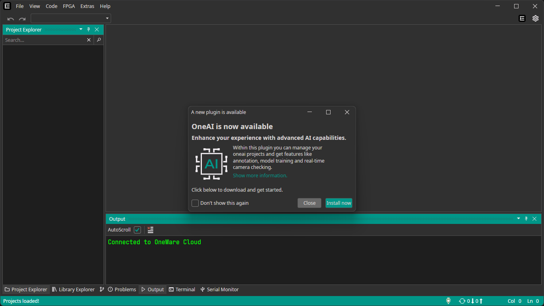Click the undo arrow in toolbar
The width and height of the screenshot is (544, 306).
click(x=11, y=19)
